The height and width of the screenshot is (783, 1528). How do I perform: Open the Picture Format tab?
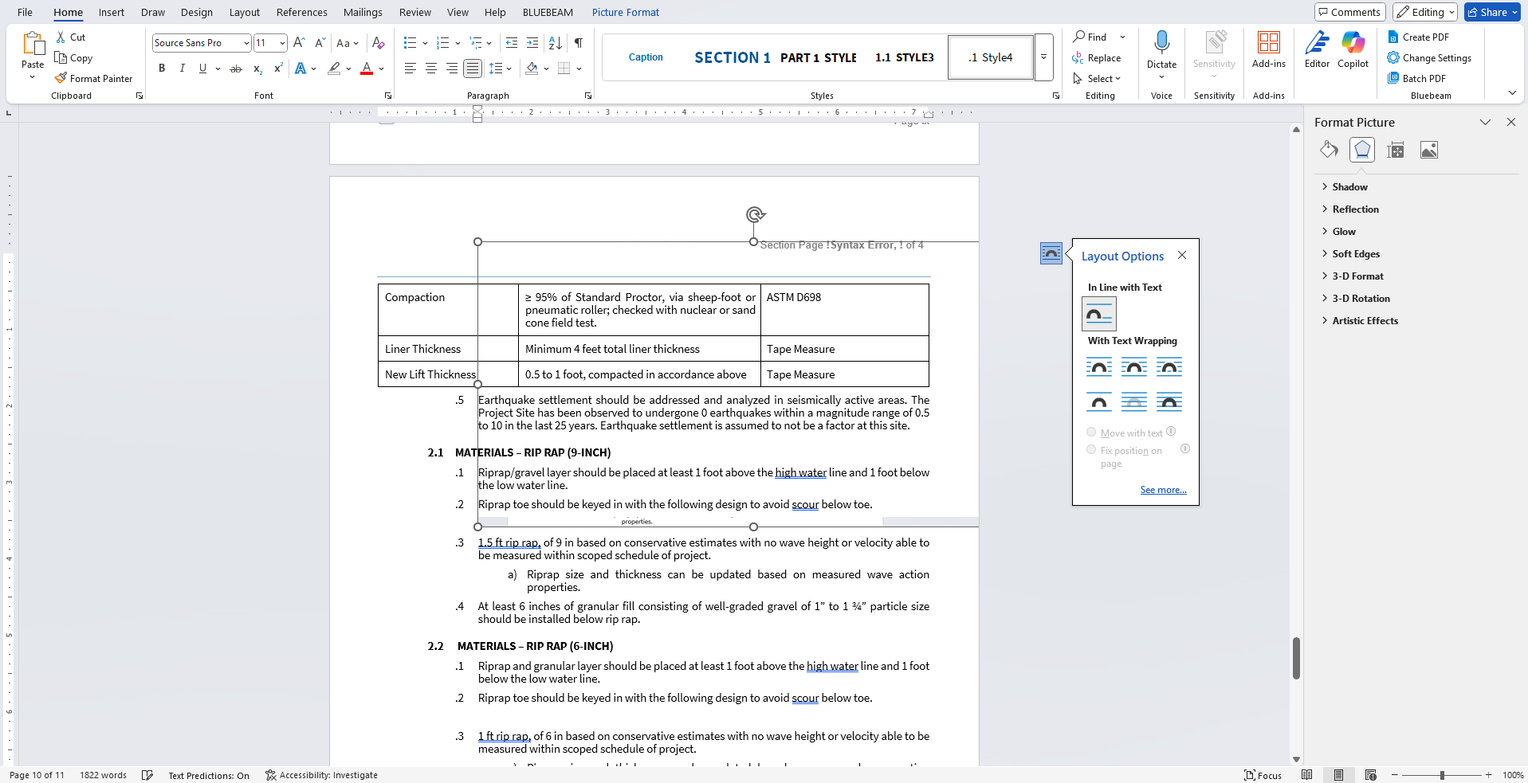coord(626,12)
